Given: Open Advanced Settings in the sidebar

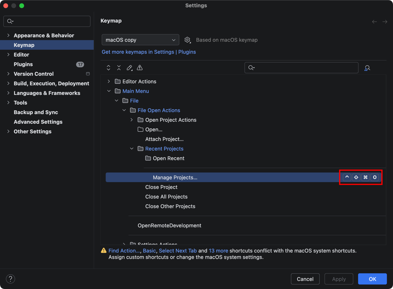Looking at the screenshot, I should 38,122.
